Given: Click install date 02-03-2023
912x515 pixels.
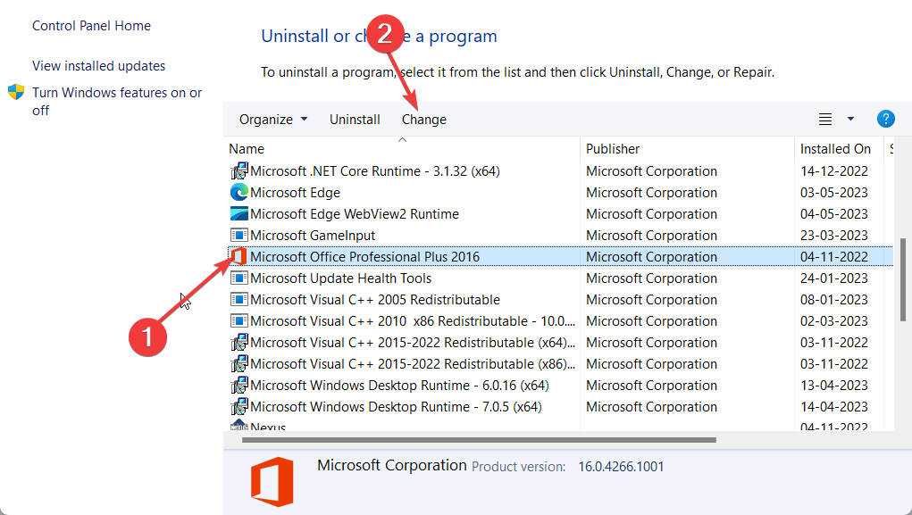Looking at the screenshot, I should pos(834,320).
